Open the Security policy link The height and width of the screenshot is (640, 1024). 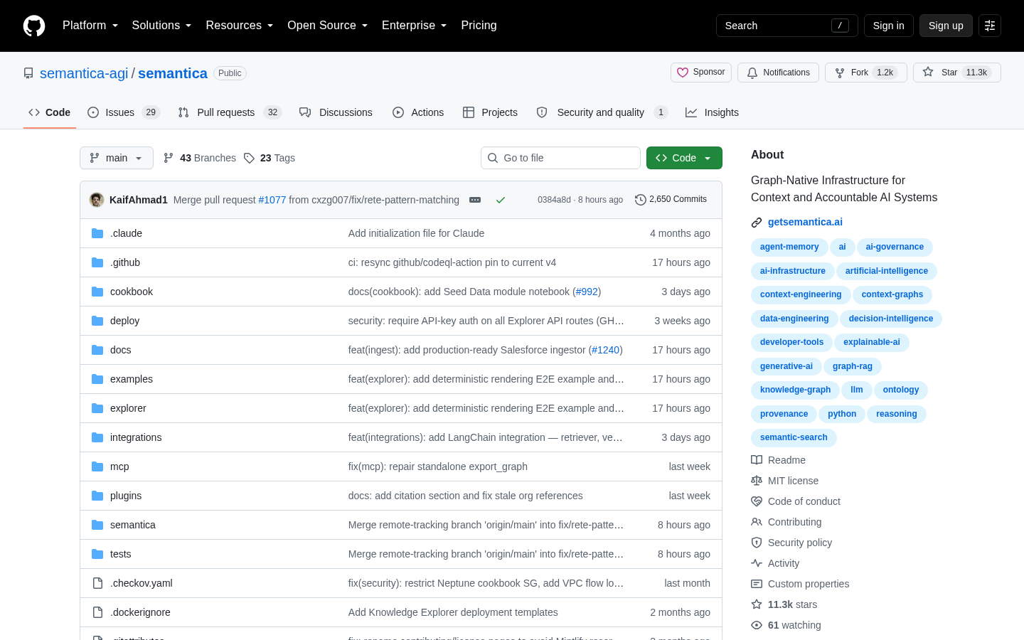791,543
